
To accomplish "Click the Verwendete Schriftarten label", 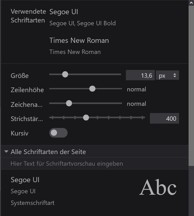I will click(x=28, y=16).
